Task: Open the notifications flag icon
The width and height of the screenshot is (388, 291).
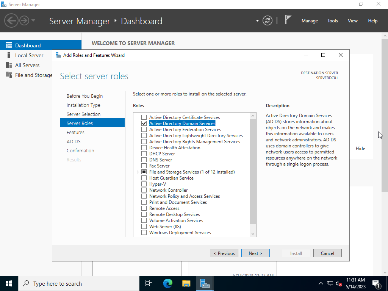Action: tap(288, 20)
